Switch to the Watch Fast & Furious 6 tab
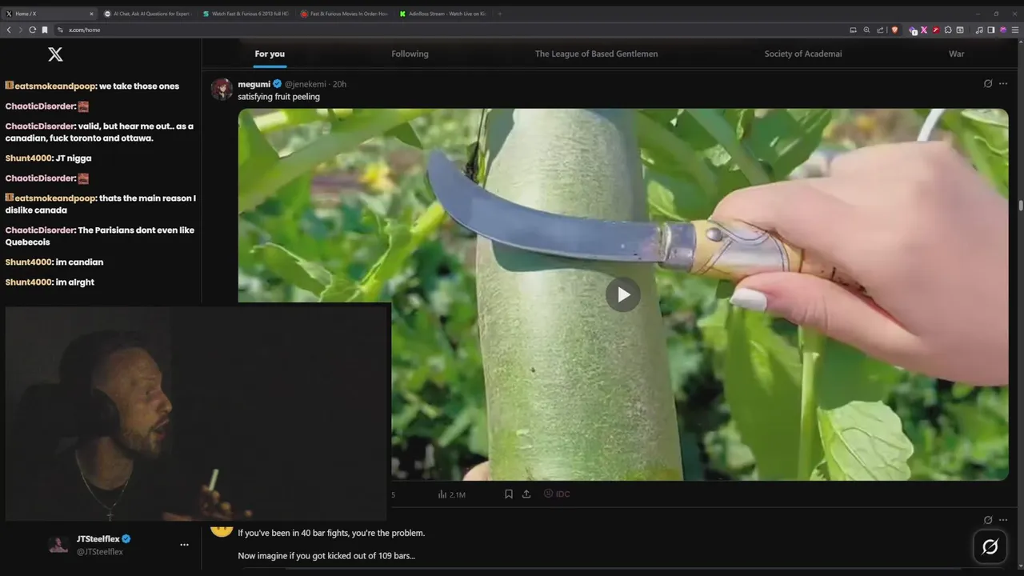Image resolution: width=1024 pixels, height=576 pixels. pos(245,14)
